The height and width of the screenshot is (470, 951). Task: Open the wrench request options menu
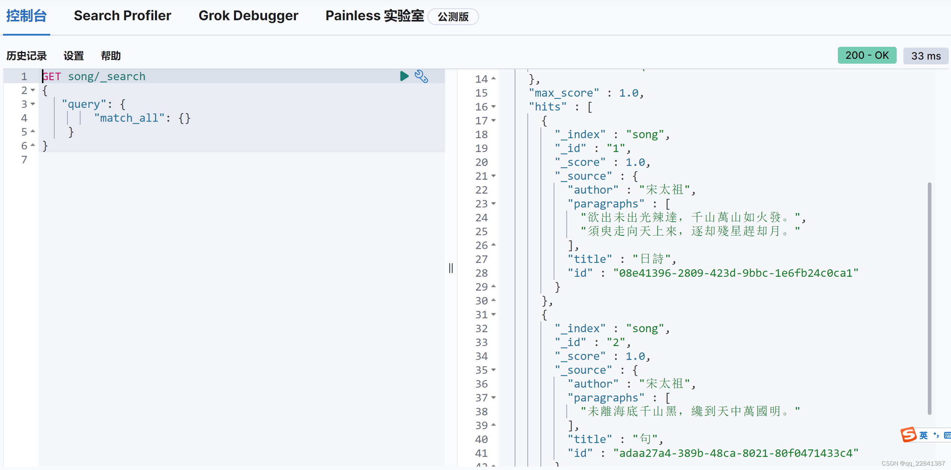click(421, 76)
